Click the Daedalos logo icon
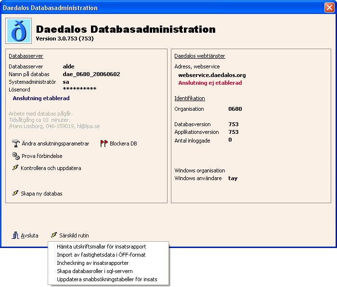Image resolution: width=337 pixels, height=287 pixels. pos(19,31)
